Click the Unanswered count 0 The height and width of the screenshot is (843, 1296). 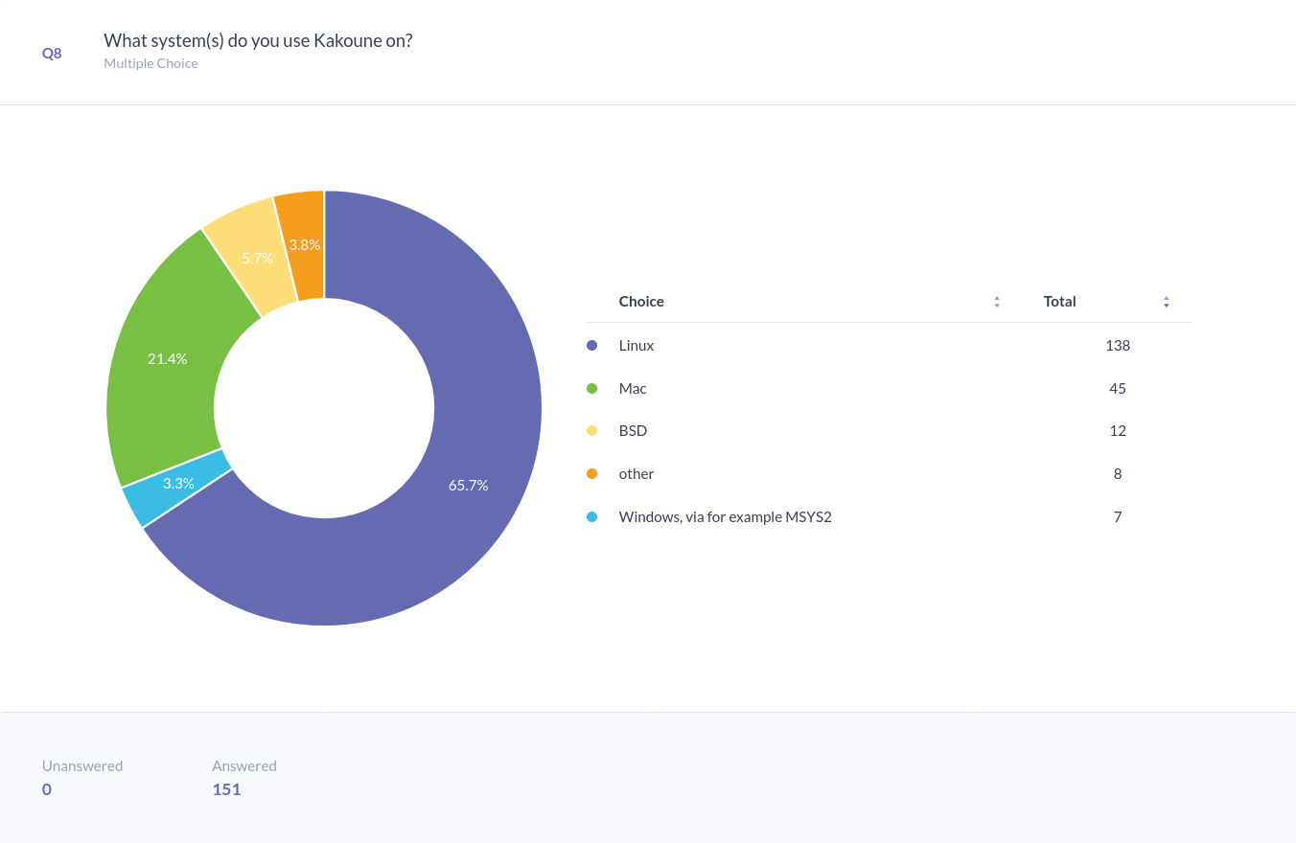click(47, 789)
